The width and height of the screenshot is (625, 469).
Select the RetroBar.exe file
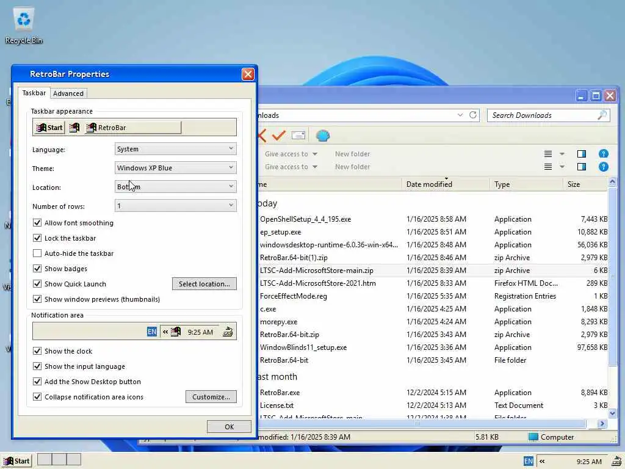click(x=280, y=393)
